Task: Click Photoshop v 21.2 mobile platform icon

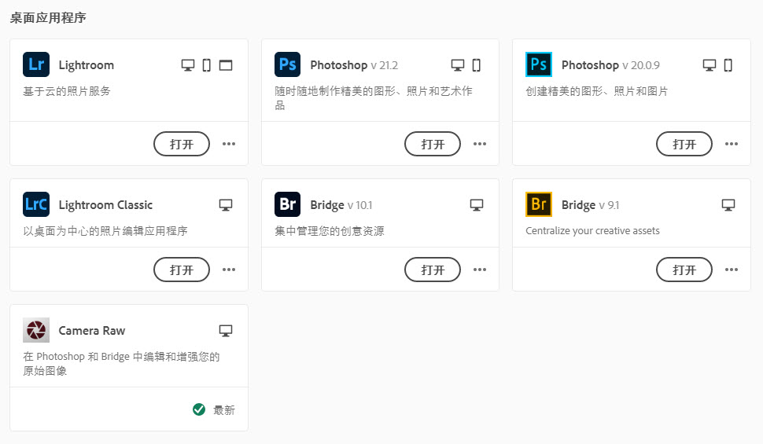Action: pos(477,65)
